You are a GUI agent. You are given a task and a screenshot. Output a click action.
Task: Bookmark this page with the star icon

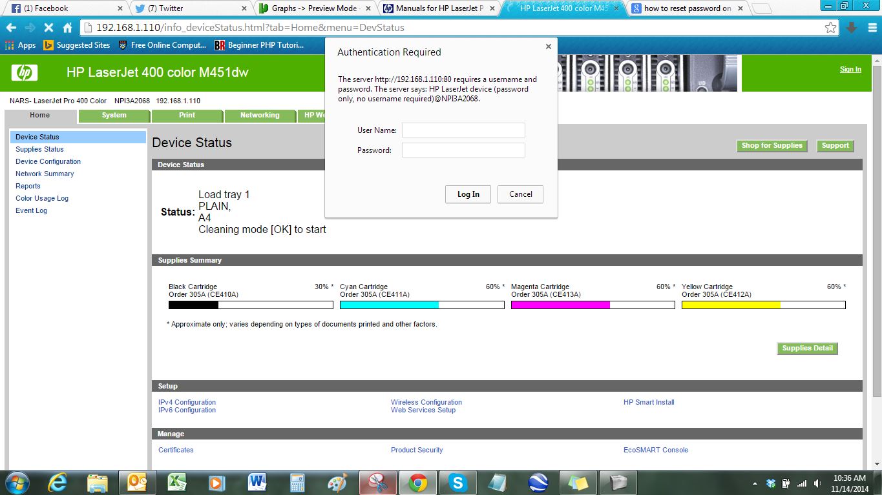pos(831,28)
